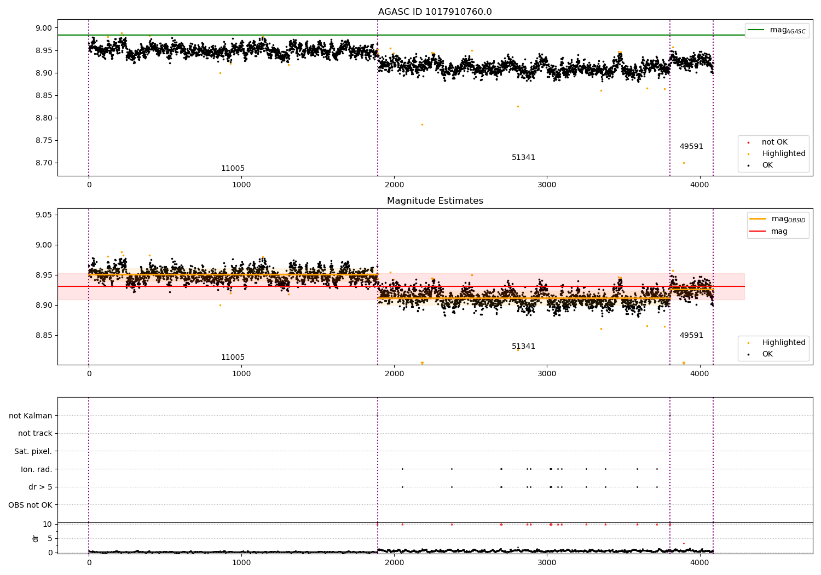Click the 4000 x-axis tick under the dr panel
This screenshot has width=821, height=575.
point(699,562)
